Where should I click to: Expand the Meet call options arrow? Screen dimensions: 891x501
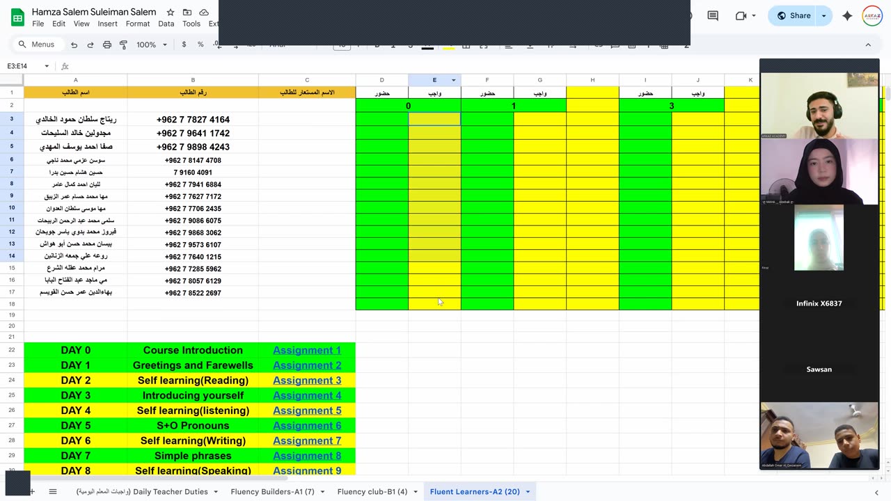click(x=755, y=15)
